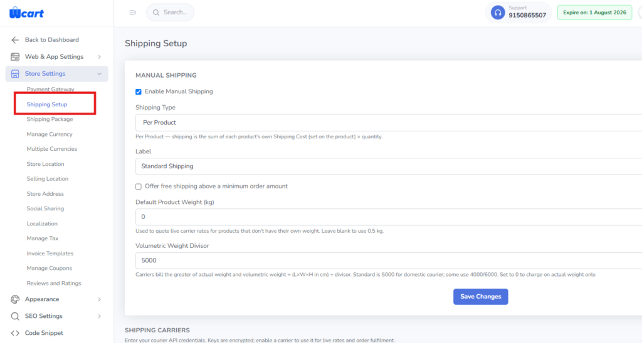Image resolution: width=642 pixels, height=343 pixels.
Task: Go to Selling Location
Action: pos(47,178)
